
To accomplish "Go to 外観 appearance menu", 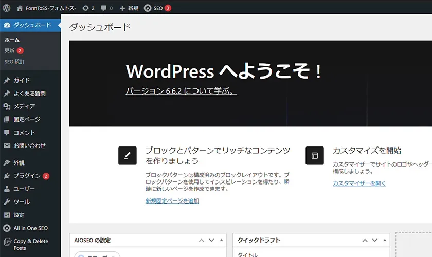I will click(x=19, y=162).
